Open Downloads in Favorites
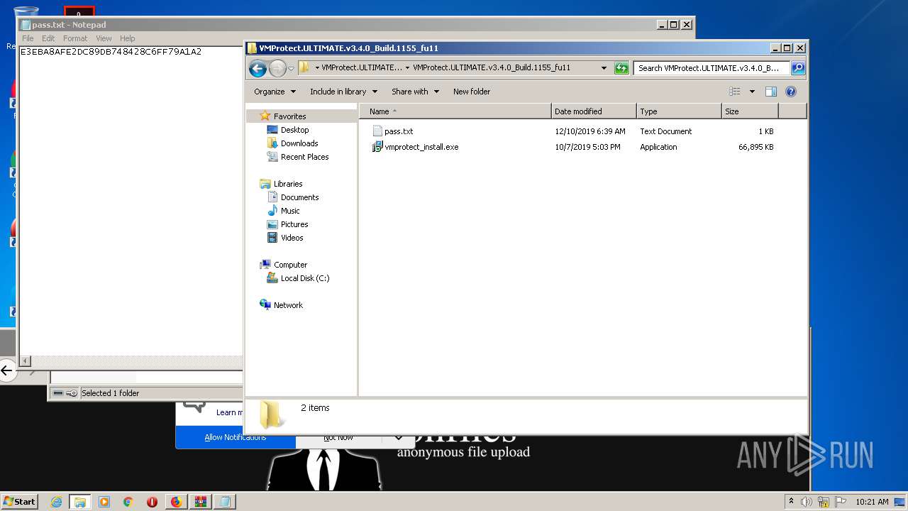The width and height of the screenshot is (908, 511). [x=299, y=143]
